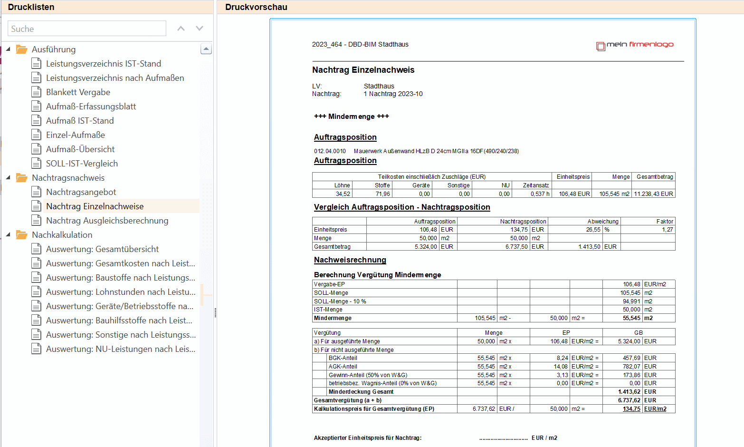Click the 2023_464 - DBD-BIM Stadthaus header text
The image size is (744, 447).
[x=360, y=44]
